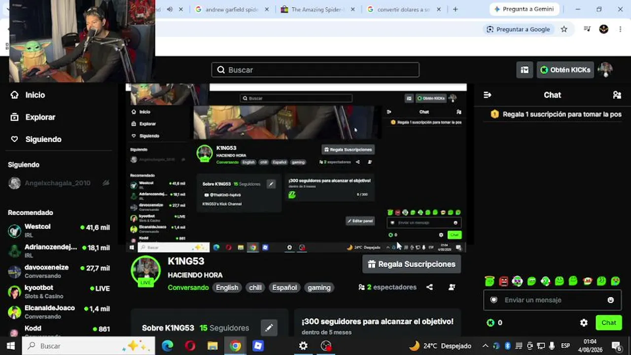The width and height of the screenshot is (631, 355).
Task: Click the Conversando category link
Action: coord(188,287)
